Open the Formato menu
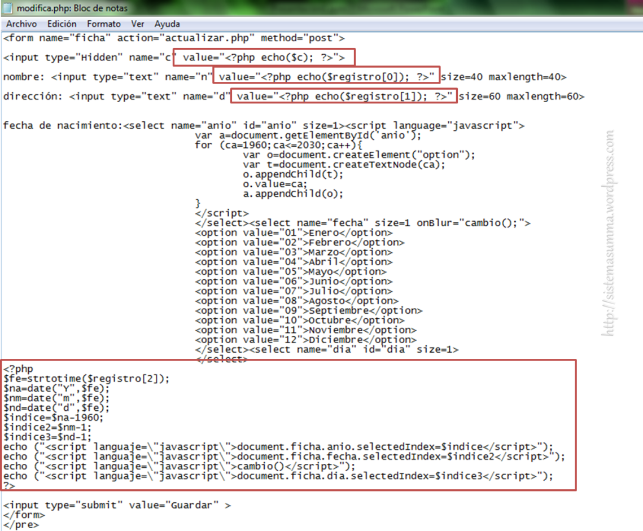The width and height of the screenshot is (643, 531). 104,24
